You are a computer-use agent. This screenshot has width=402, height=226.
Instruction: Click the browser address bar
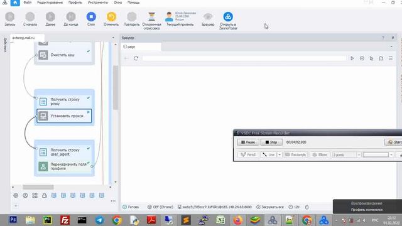(x=244, y=58)
